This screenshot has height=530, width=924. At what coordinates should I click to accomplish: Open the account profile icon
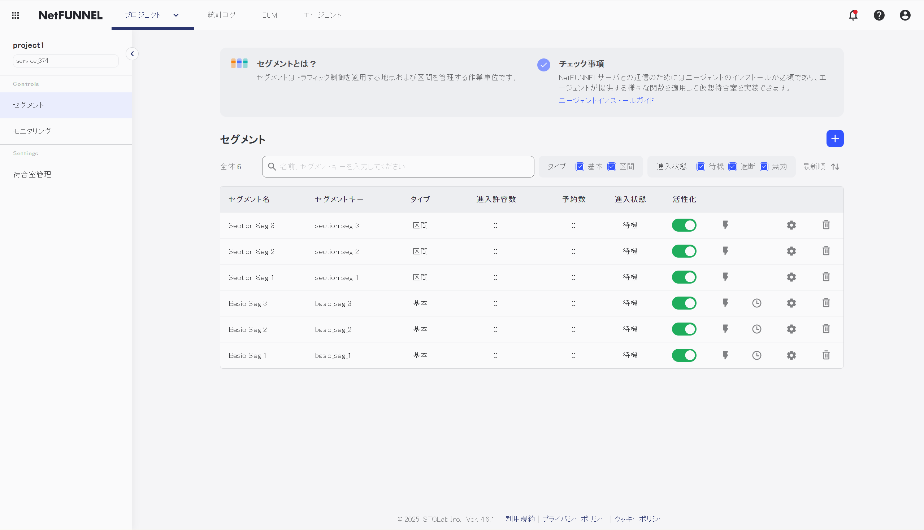[x=905, y=15]
